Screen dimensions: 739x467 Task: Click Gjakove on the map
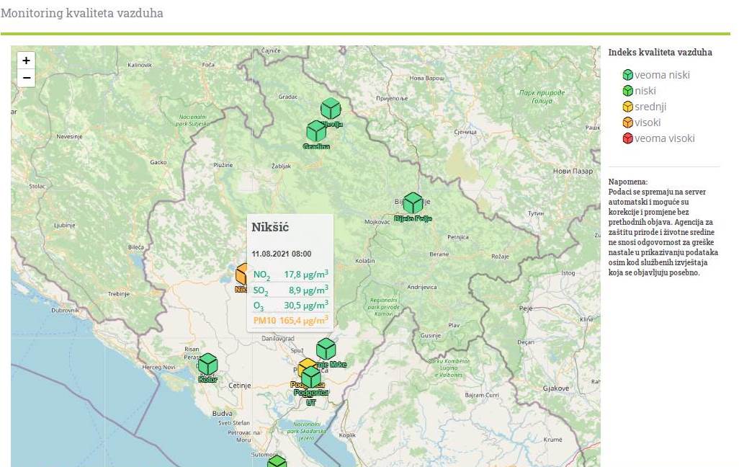click(556, 388)
